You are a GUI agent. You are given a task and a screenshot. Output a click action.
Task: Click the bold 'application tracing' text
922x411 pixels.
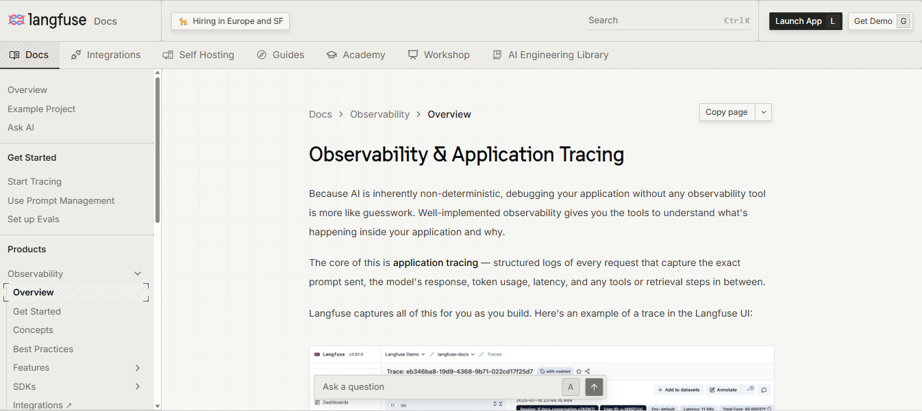click(436, 263)
